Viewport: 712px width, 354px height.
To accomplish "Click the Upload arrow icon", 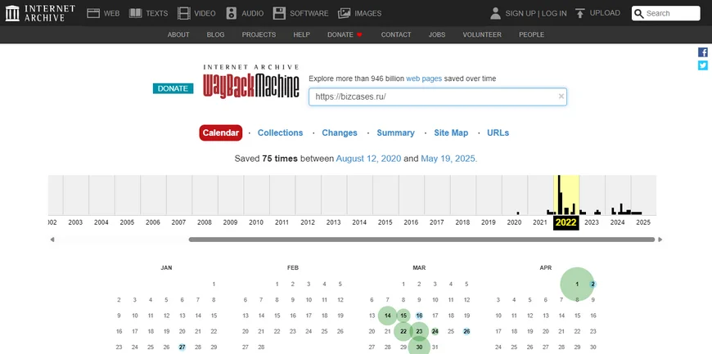I will click(x=580, y=13).
